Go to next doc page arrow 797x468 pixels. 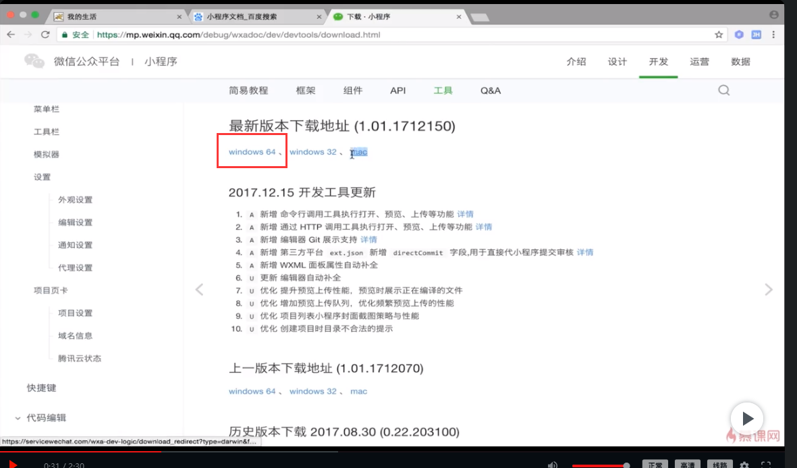pos(769,290)
